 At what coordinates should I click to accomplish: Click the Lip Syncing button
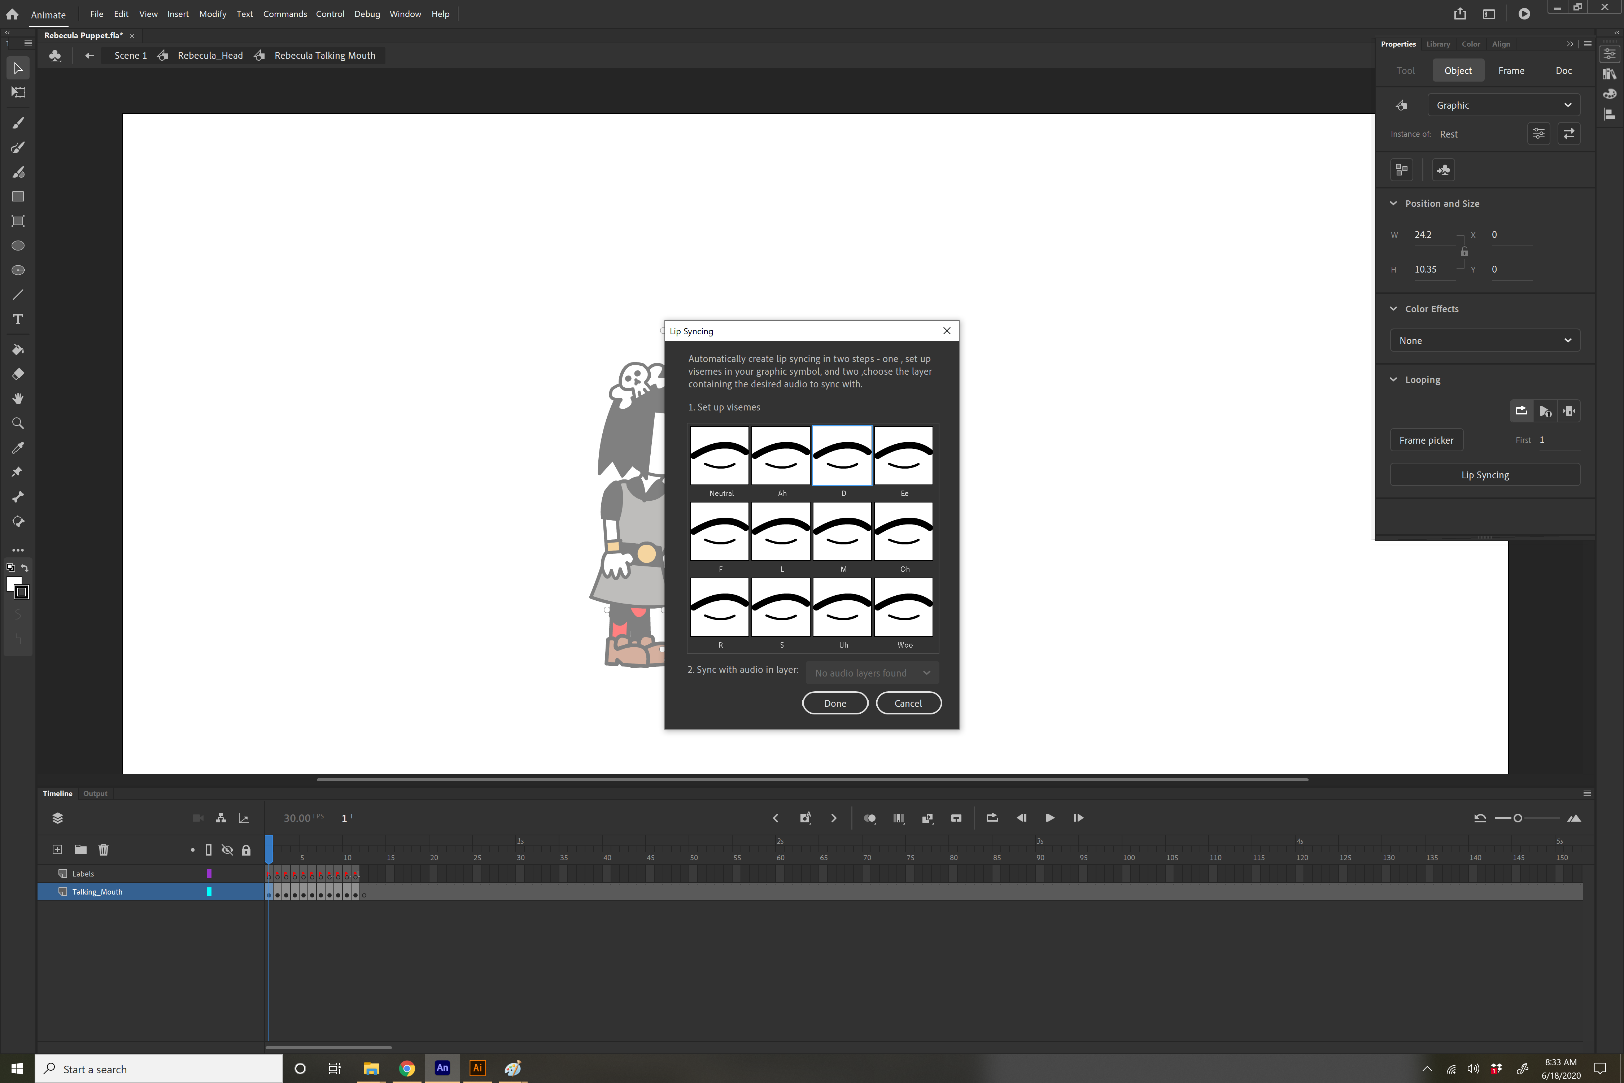point(1485,474)
